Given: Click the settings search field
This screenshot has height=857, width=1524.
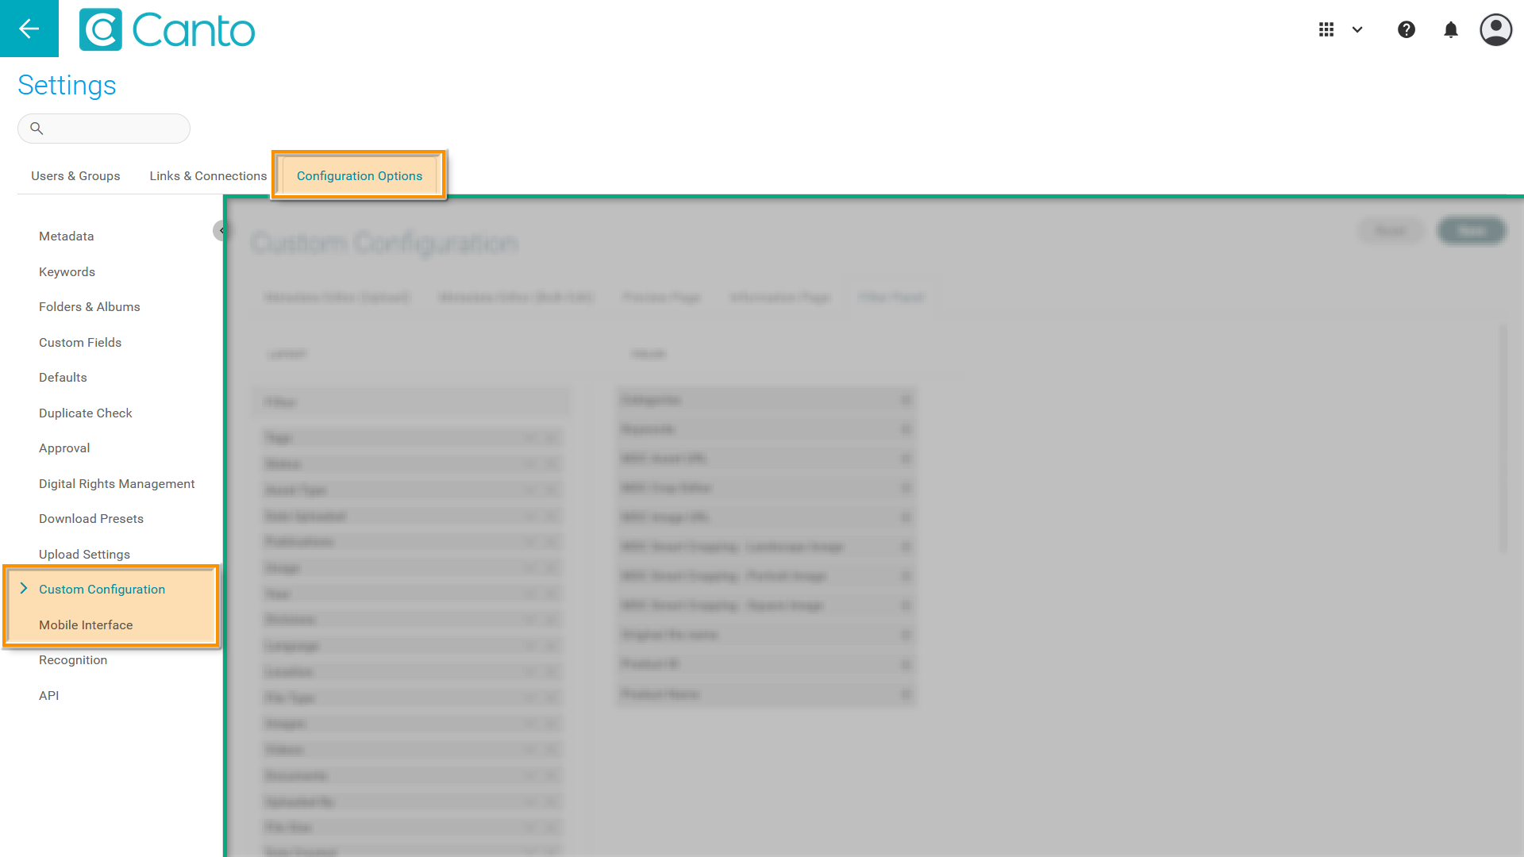Looking at the screenshot, I should coord(104,129).
